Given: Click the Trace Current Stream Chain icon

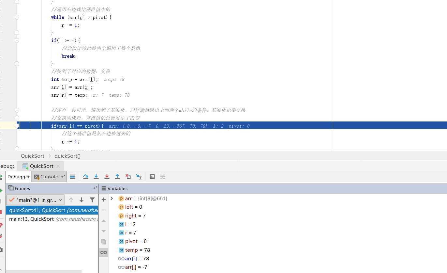Looking at the screenshot, I should (x=163, y=177).
